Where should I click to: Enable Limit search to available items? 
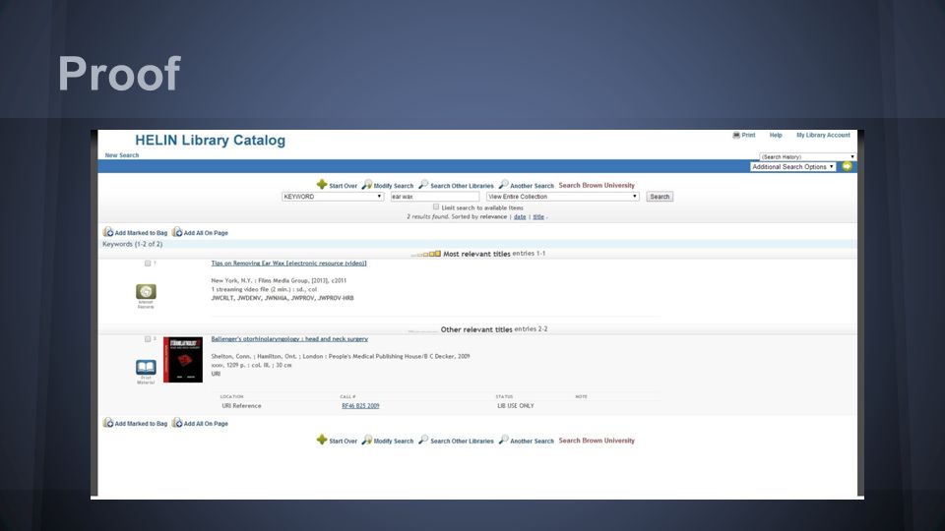click(436, 207)
